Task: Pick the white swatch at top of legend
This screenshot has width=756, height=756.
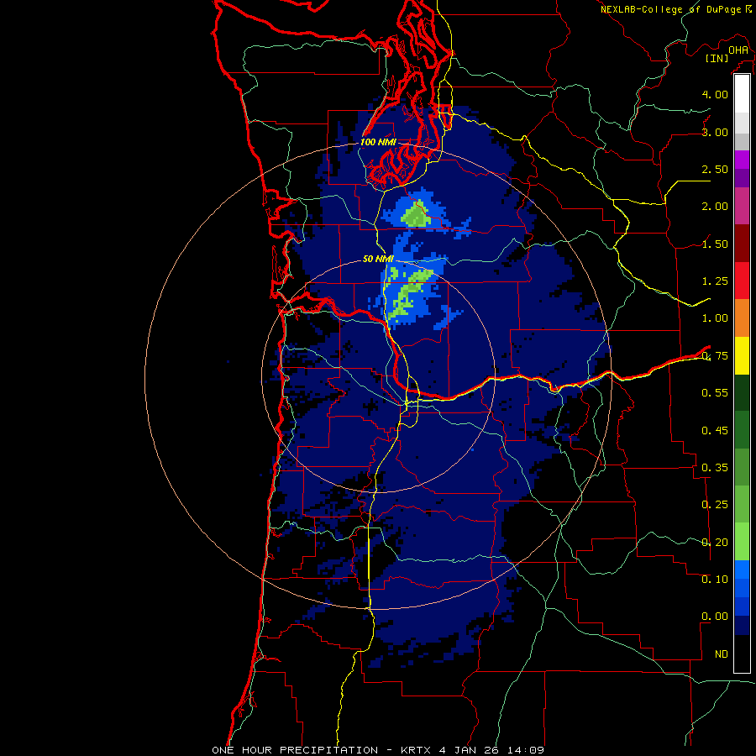Action: 742,94
